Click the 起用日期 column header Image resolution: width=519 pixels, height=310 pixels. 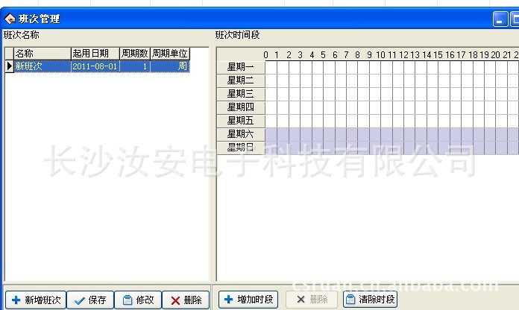tap(95, 54)
